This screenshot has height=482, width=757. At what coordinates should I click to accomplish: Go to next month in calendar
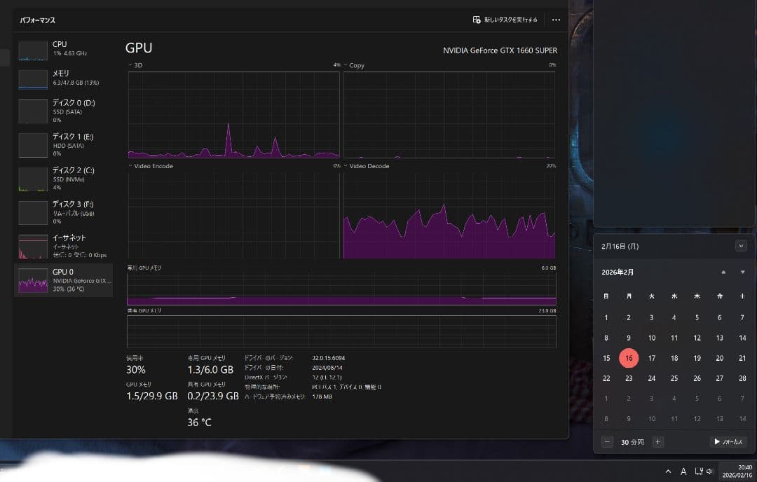point(742,272)
